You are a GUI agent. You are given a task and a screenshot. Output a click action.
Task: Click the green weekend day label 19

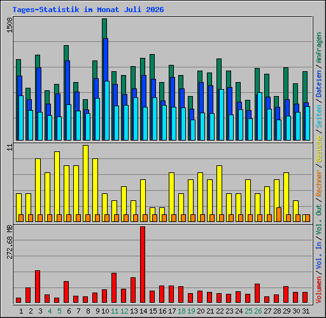click(x=191, y=311)
